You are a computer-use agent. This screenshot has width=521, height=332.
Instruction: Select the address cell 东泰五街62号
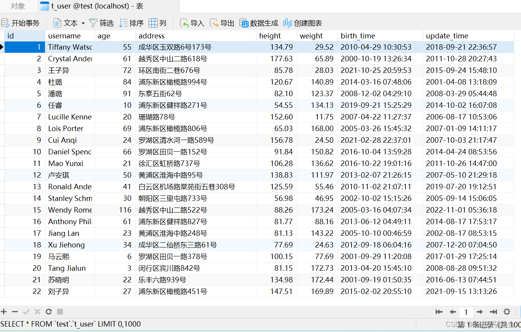196,93
